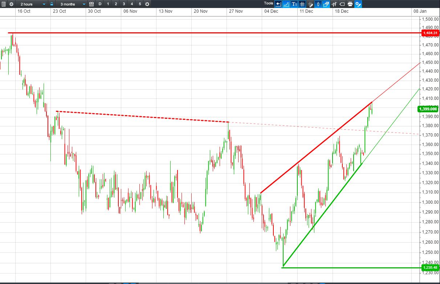Open presets settings gear after preset 5
Screen dimensions: 440x284
coord(147,4)
